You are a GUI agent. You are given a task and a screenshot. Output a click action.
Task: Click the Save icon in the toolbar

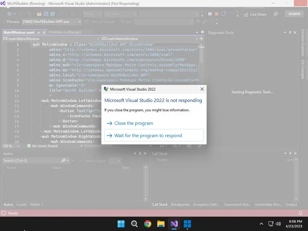click(46, 14)
